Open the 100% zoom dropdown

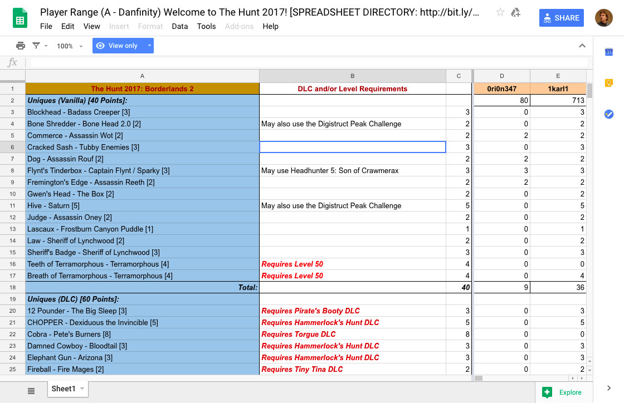pyautogui.click(x=67, y=46)
